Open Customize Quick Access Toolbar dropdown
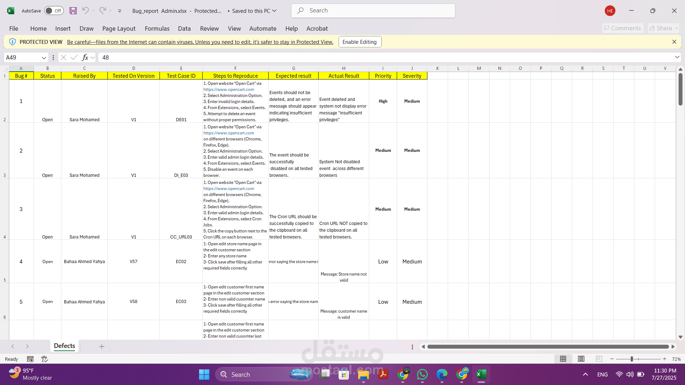685x385 pixels. [120, 11]
